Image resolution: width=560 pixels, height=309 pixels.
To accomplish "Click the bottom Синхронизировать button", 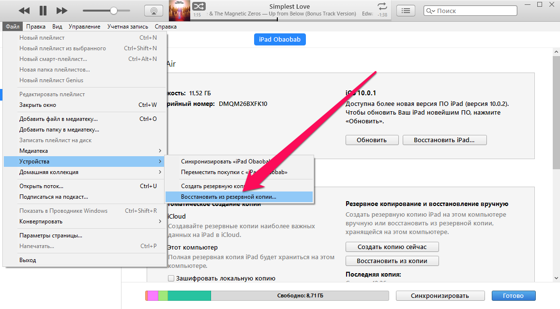I will 440,295.
